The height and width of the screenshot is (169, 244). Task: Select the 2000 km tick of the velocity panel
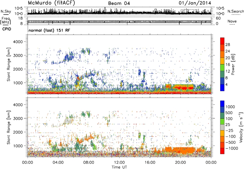coord(18,132)
